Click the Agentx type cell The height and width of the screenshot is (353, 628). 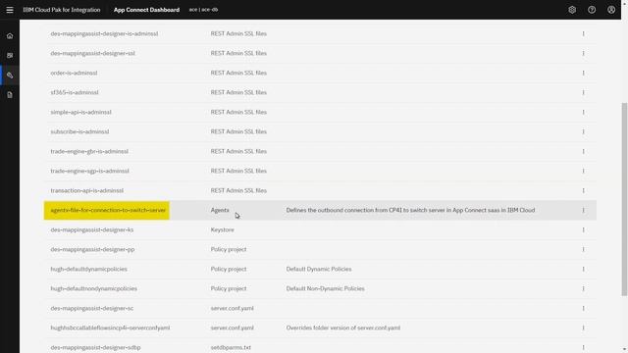click(x=220, y=210)
